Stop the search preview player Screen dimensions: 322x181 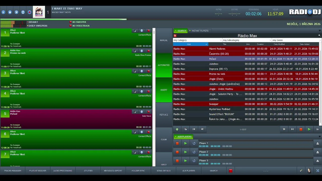tap(301, 129)
